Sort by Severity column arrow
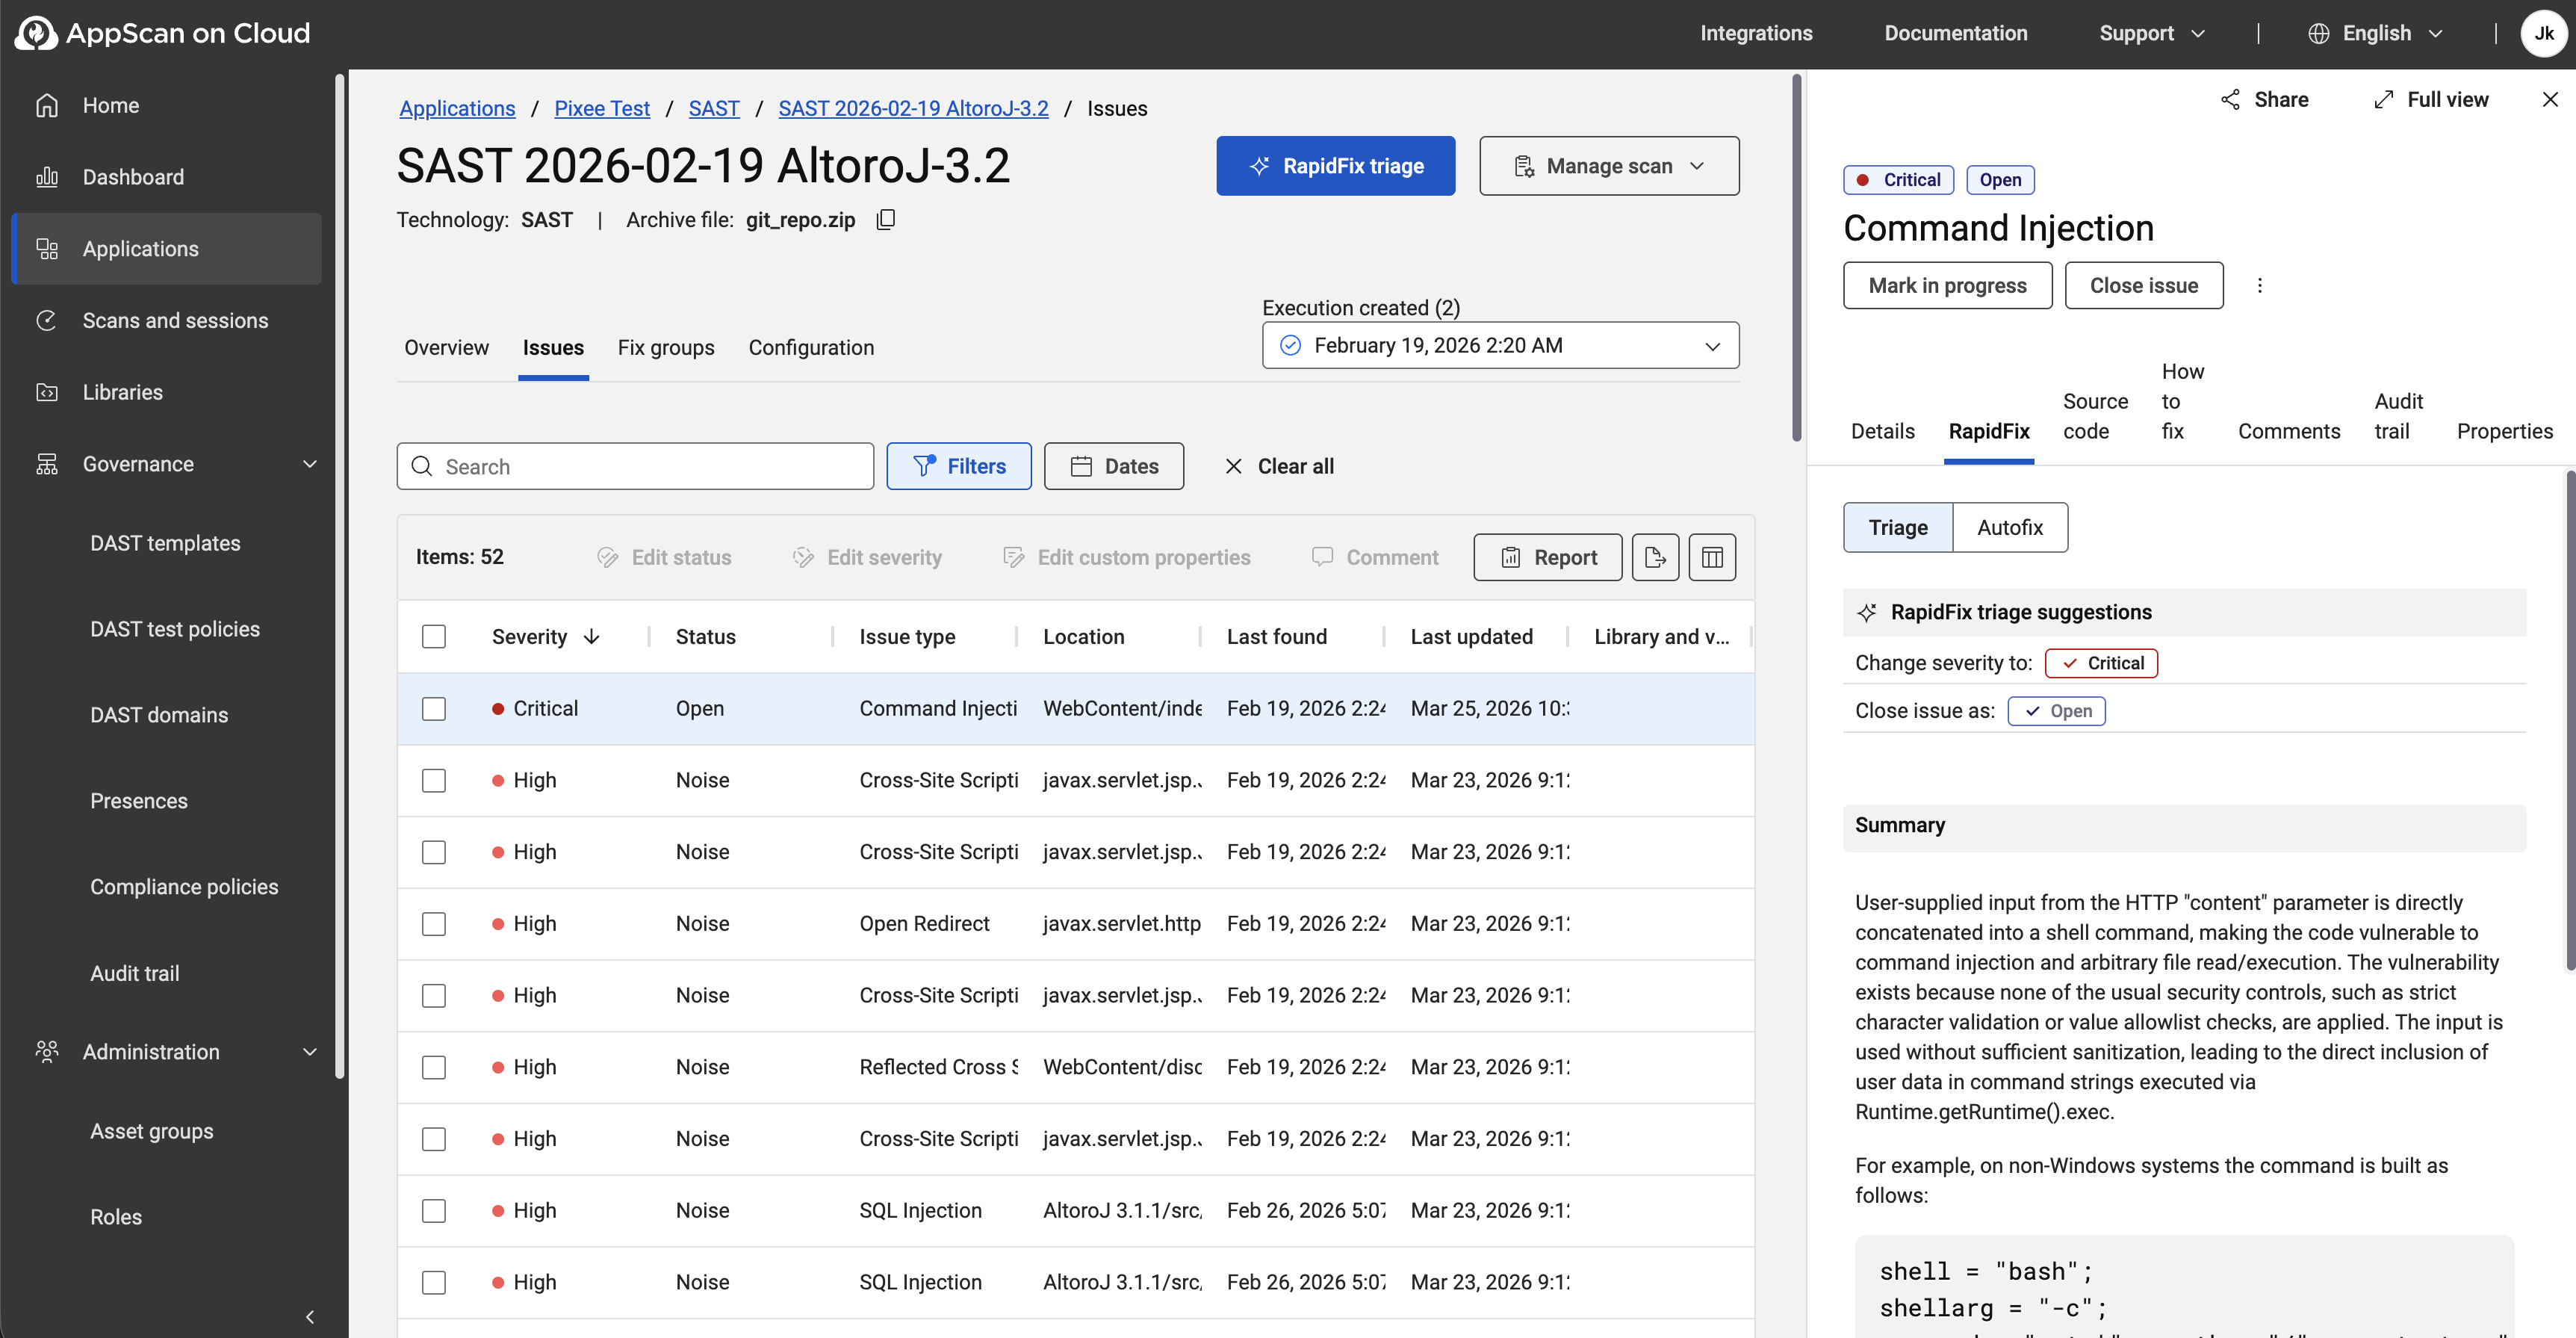Image resolution: width=2576 pixels, height=1338 pixels. coord(591,636)
